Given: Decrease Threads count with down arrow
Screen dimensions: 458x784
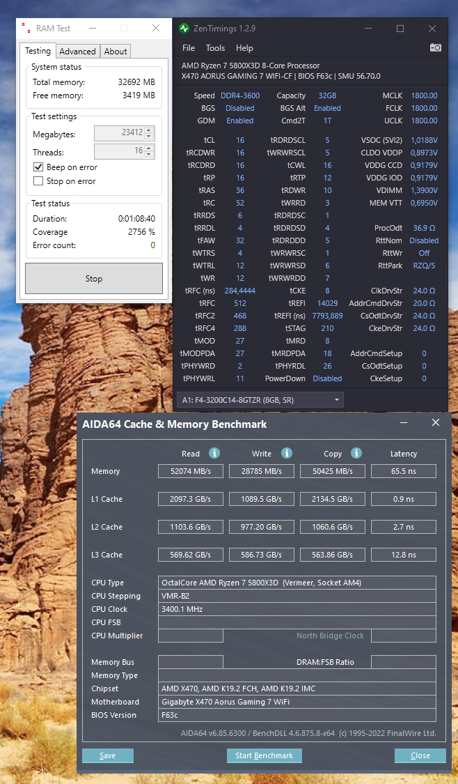Looking at the screenshot, I should tap(150, 155).
